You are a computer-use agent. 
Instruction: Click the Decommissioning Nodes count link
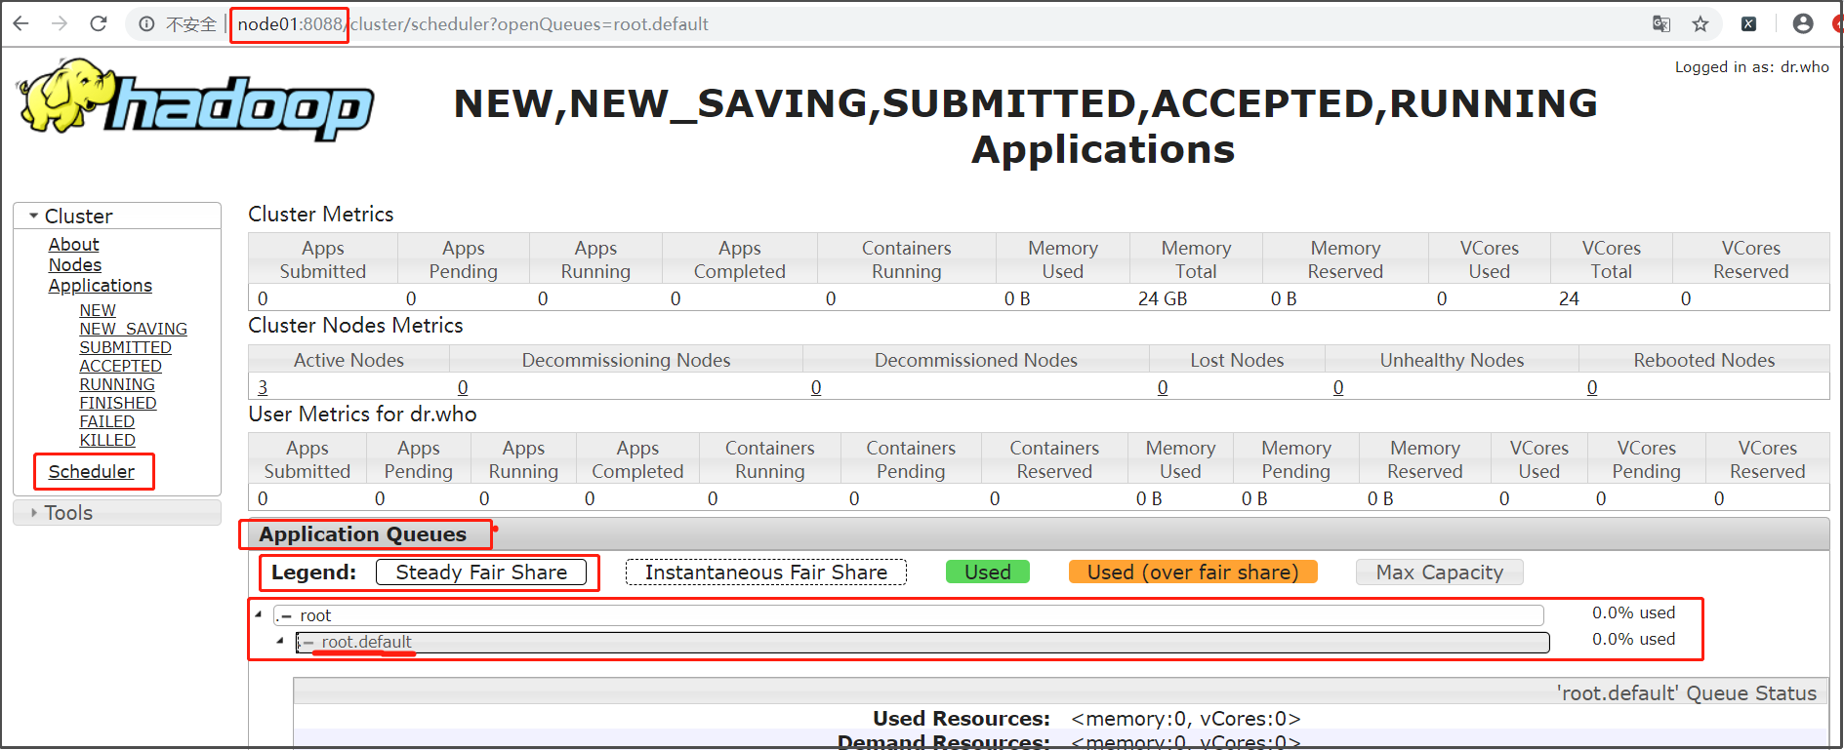[463, 387]
